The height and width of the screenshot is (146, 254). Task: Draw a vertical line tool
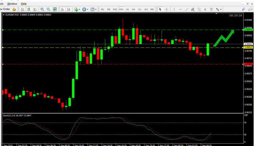point(174,10)
